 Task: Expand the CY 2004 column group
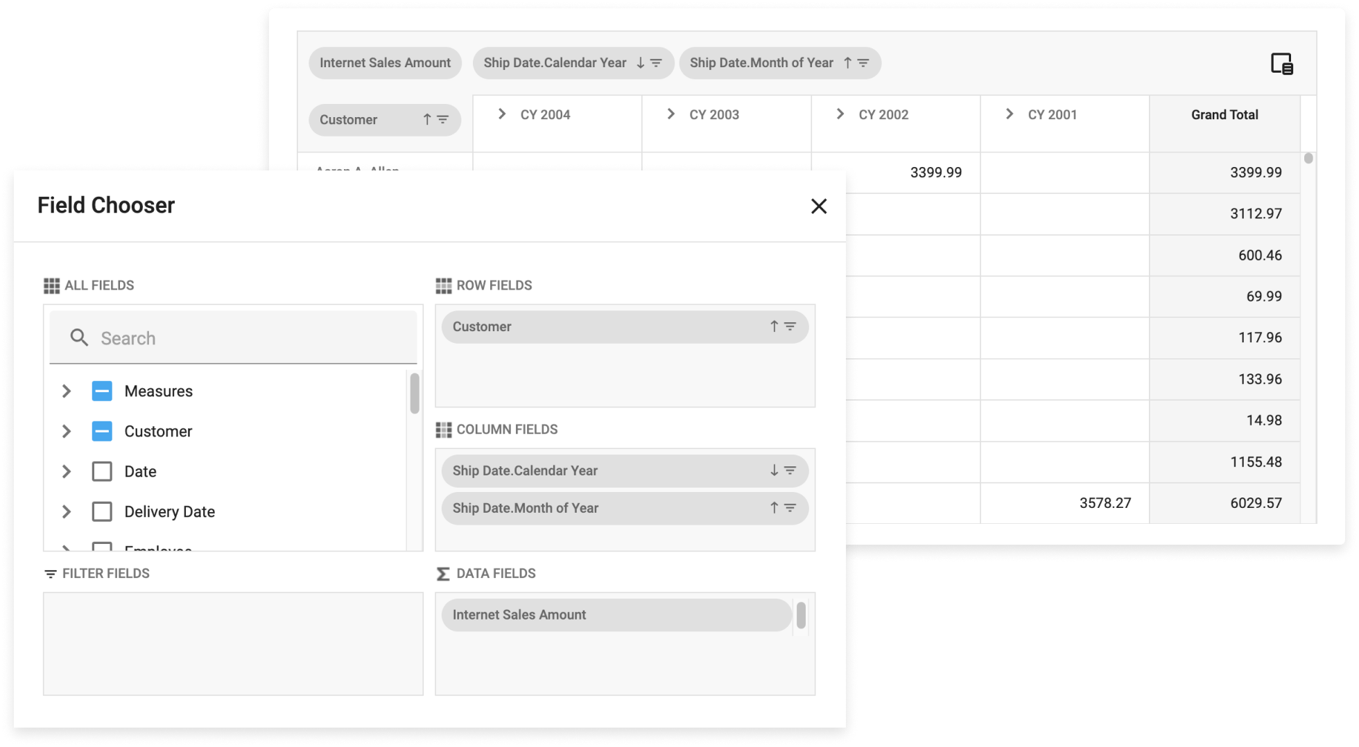(501, 114)
